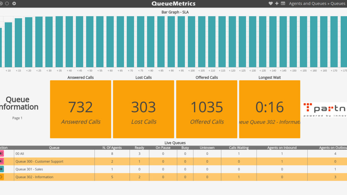Click the Live Queues table title
Viewport: 347px width, 195px height.
pyautogui.click(x=175, y=143)
